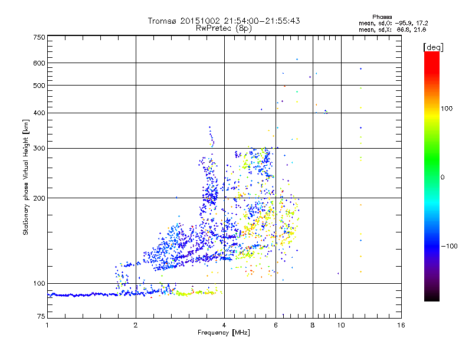Click the '600' height axis tick label

point(39,63)
